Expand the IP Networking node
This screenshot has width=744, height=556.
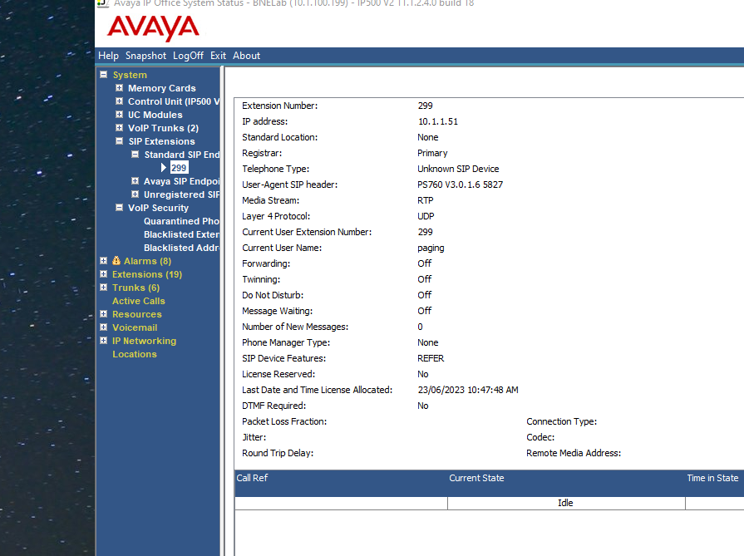coord(103,340)
